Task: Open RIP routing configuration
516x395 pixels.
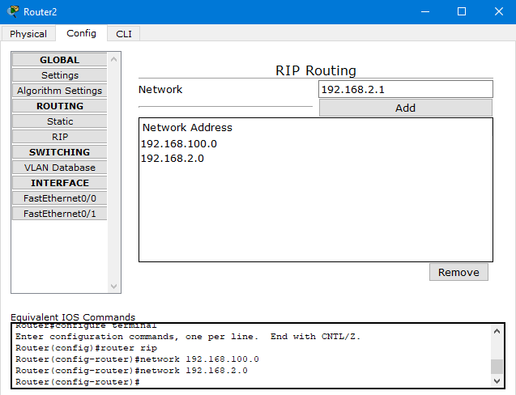Action: [60, 137]
